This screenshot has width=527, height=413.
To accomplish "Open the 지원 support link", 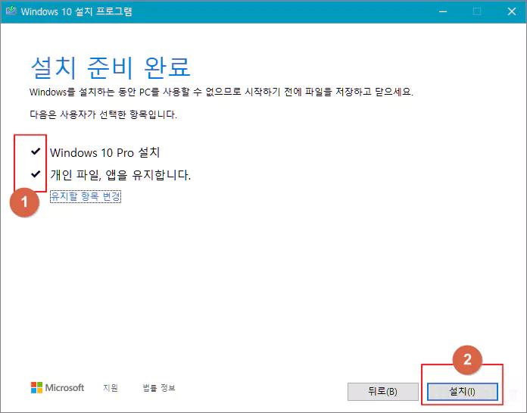I will 111,388.
